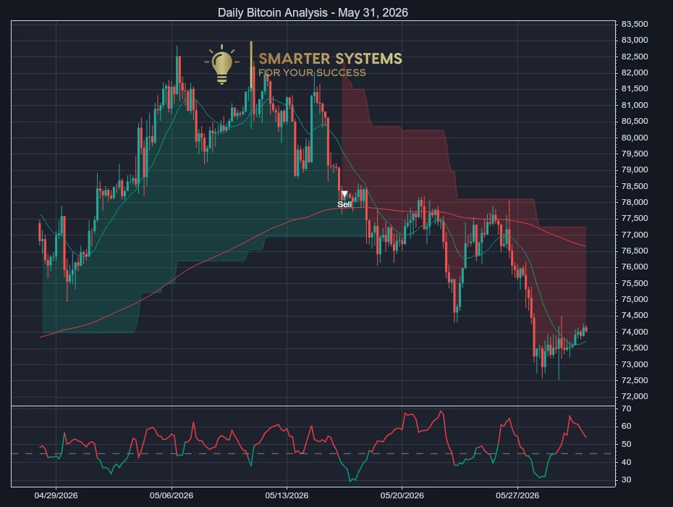This screenshot has height=507, width=673.
Task: Click the 82,500 price axis label
Action: (x=635, y=56)
